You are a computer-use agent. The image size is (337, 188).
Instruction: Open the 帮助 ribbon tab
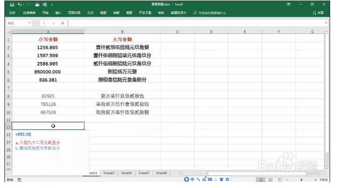click(161, 13)
